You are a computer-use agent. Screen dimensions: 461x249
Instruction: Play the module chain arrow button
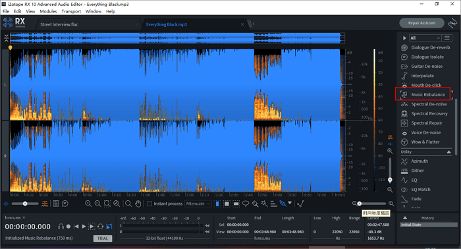pyautogui.click(x=404, y=38)
